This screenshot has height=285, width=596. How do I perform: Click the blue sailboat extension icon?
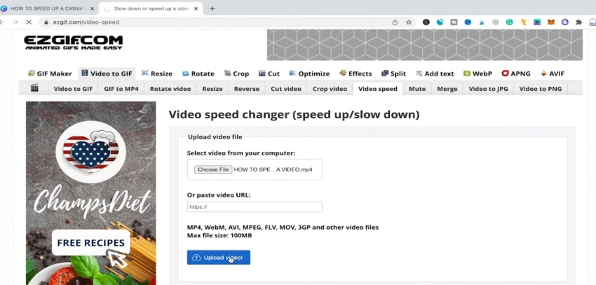482,22
